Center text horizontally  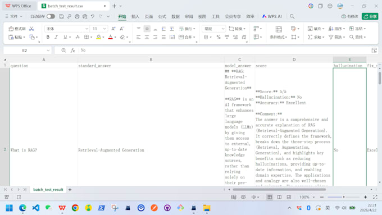[x=147, y=37]
